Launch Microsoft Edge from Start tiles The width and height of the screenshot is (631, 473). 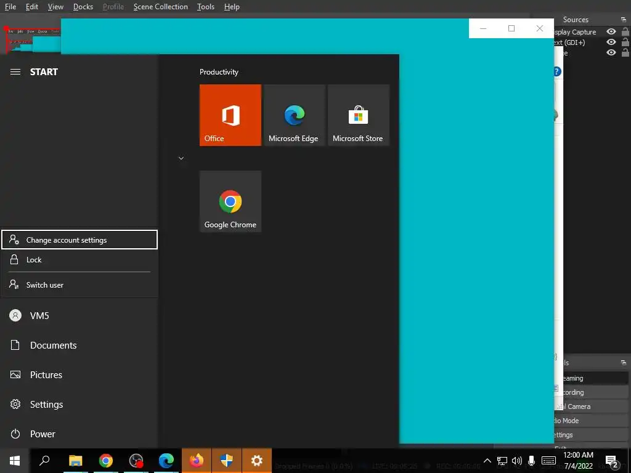tap(294, 115)
